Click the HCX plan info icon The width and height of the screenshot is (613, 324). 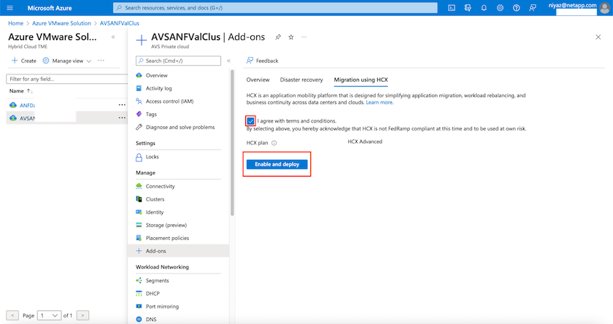point(274,142)
